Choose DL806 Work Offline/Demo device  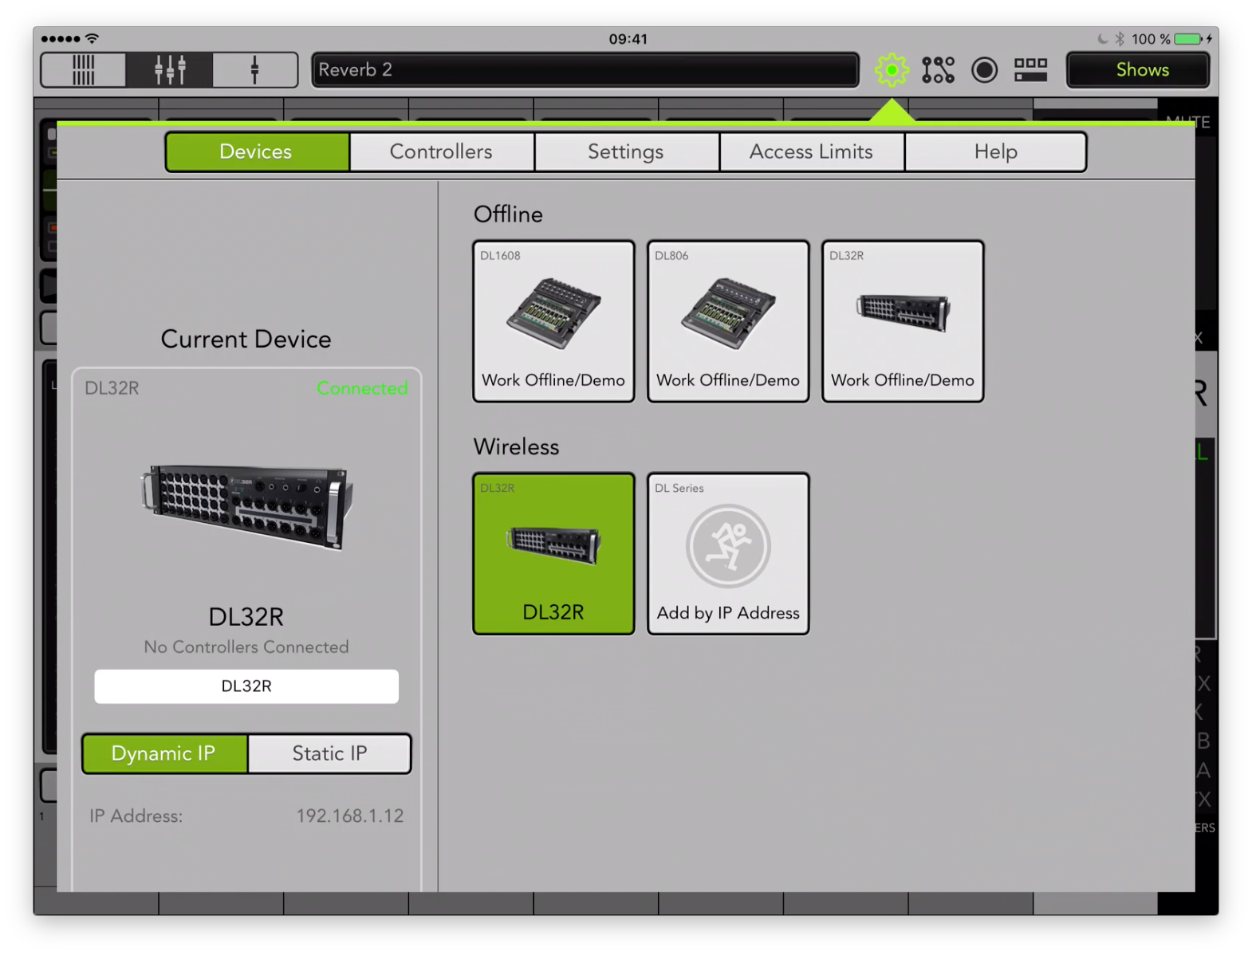pyautogui.click(x=728, y=321)
